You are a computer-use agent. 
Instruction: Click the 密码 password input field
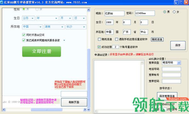[x=145, y=13]
